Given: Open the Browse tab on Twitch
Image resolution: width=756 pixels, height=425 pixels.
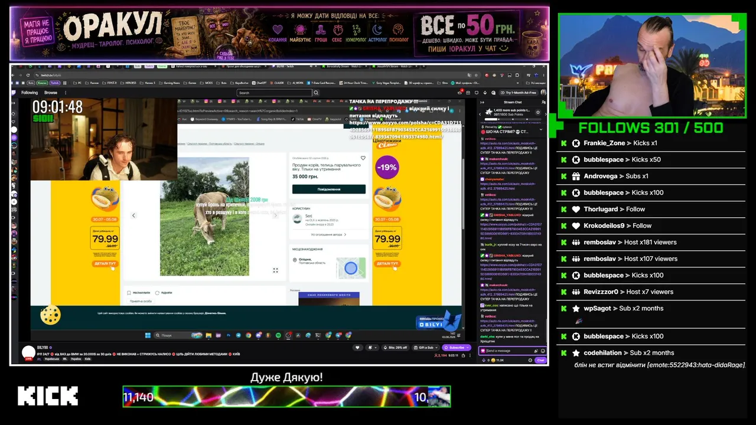Looking at the screenshot, I should click(51, 93).
